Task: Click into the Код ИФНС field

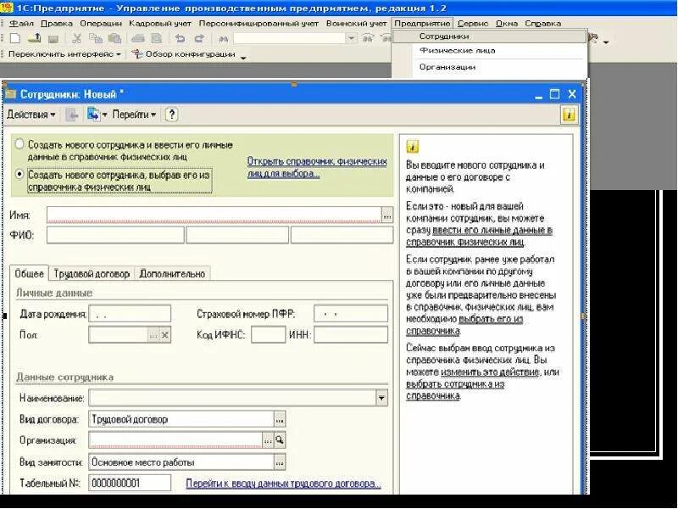Action: pyautogui.click(x=268, y=335)
